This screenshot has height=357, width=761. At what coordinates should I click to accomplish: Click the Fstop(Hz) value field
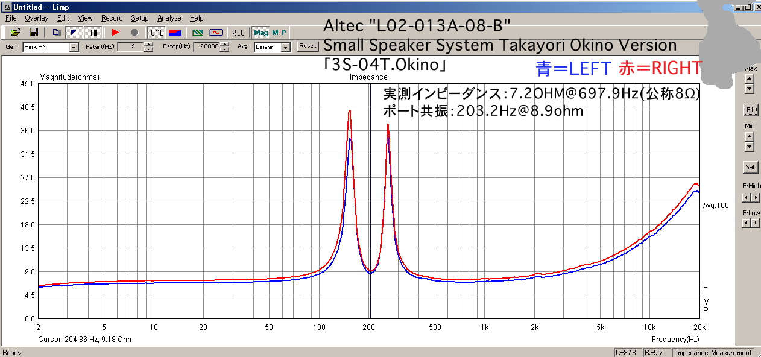click(207, 46)
